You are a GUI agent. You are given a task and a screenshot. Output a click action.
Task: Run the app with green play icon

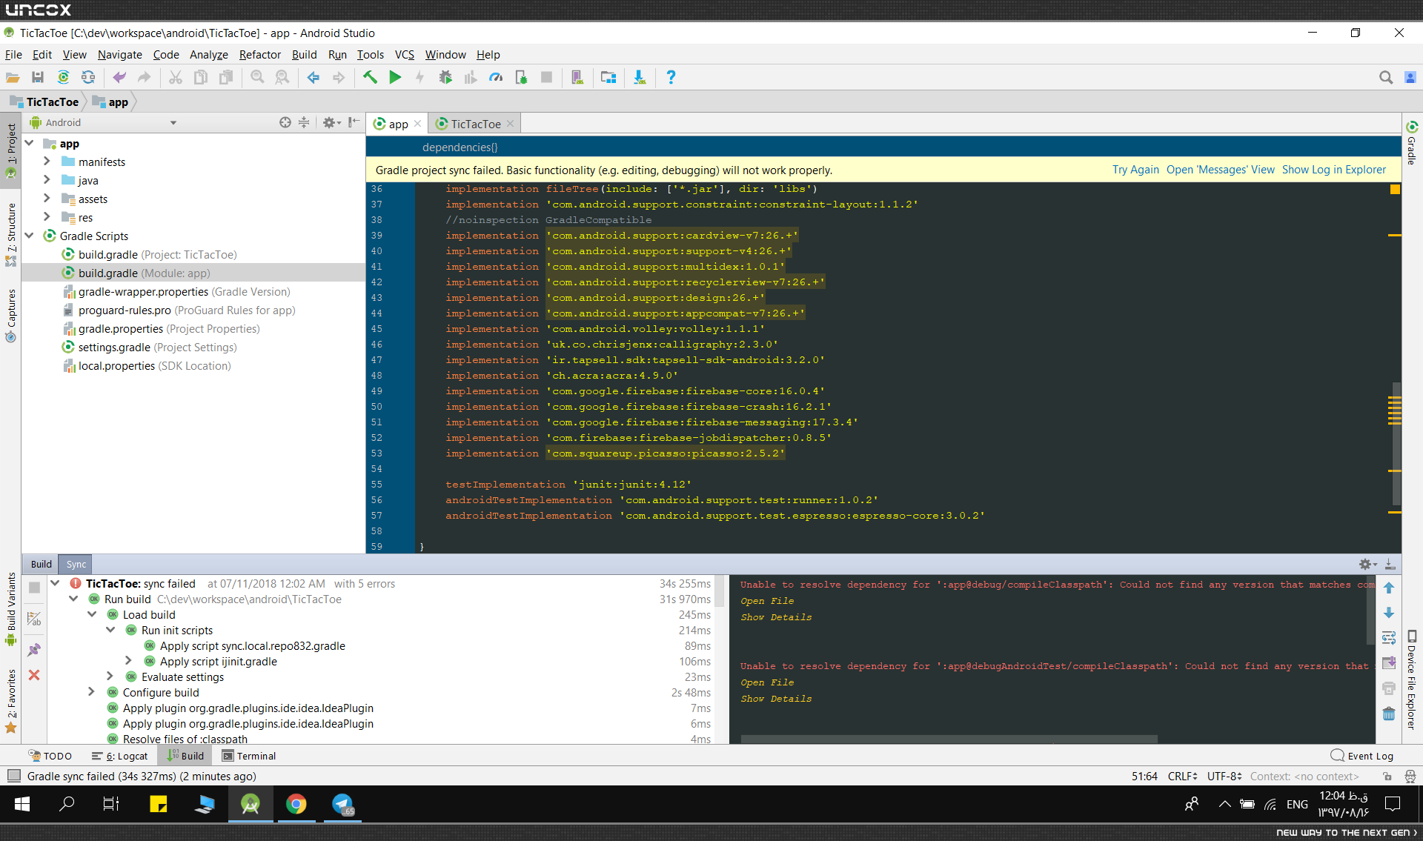(395, 78)
